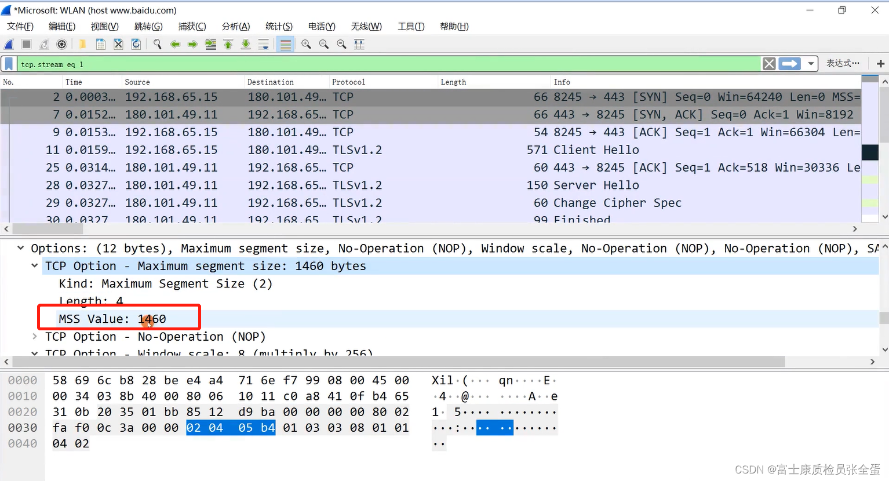Click the display filter bookmark icon
The height and width of the screenshot is (481, 889).
point(9,64)
